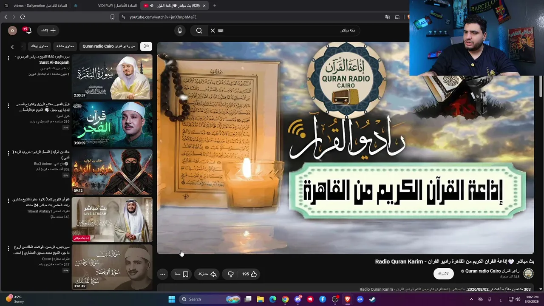Dislike the video with thumbs down
Viewport: 544px width, 306px height.
pos(231,274)
